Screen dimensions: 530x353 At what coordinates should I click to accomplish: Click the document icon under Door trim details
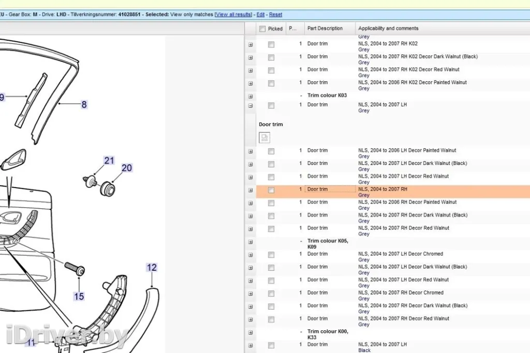click(264, 137)
